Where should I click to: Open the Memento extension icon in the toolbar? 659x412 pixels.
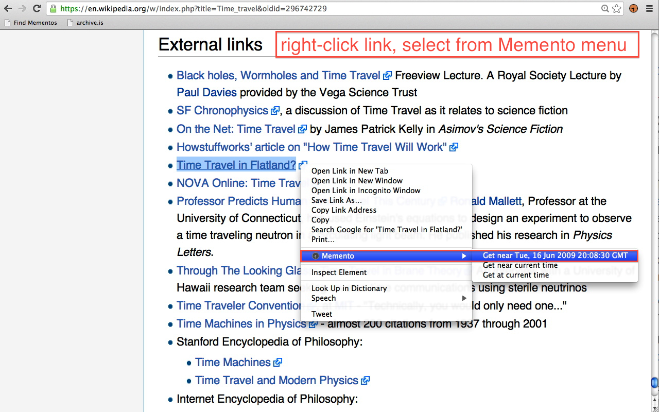click(x=633, y=9)
